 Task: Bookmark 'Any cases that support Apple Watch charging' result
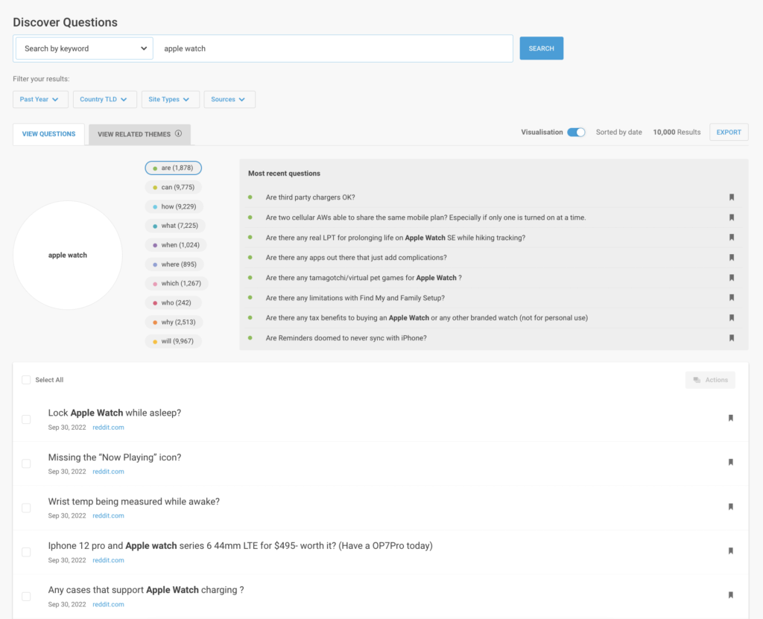tap(730, 594)
